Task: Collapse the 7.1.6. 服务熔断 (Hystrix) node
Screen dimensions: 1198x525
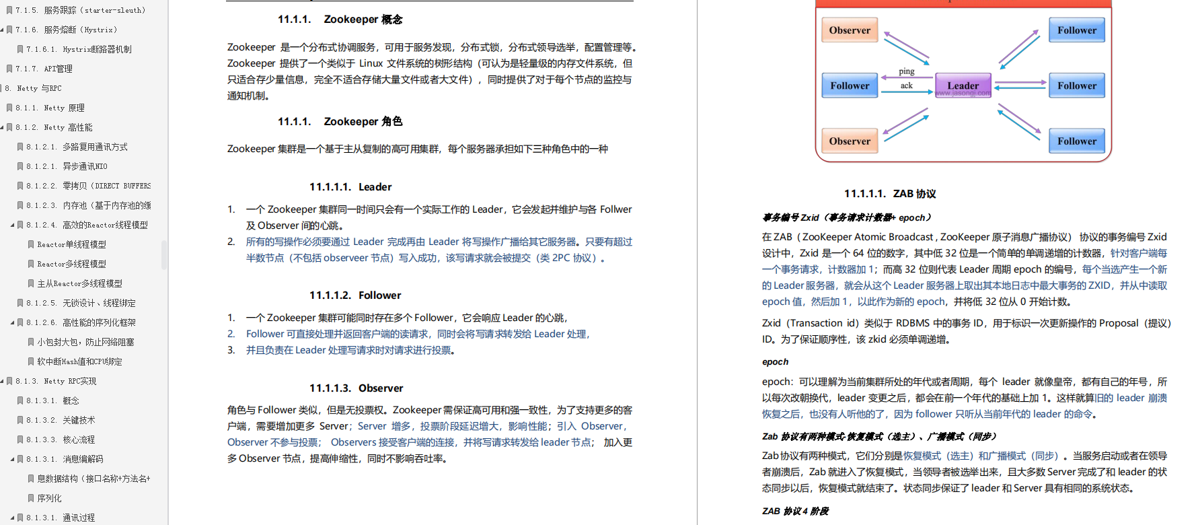Action: point(2,30)
